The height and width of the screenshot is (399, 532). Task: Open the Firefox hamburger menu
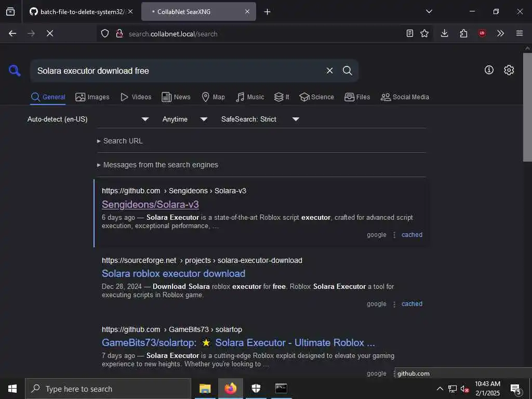[520, 33]
